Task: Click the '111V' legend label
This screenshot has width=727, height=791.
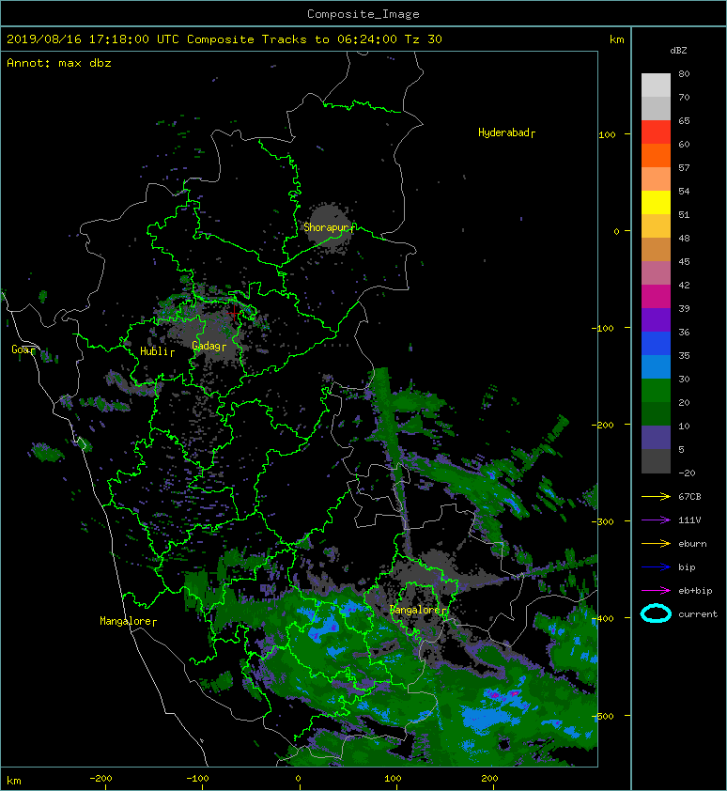Action: [689, 520]
